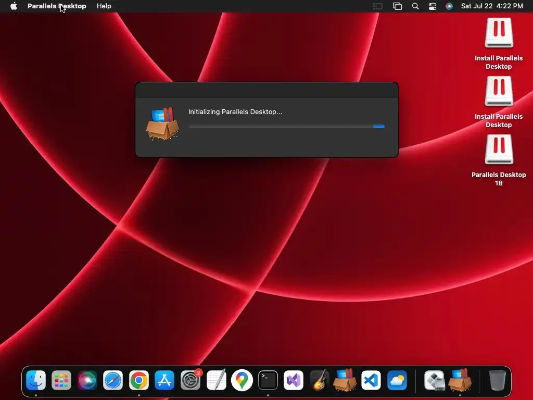The image size is (533, 400).
Task: Select the topmost Install Parallels Desktop disk icon
Action: (499, 33)
